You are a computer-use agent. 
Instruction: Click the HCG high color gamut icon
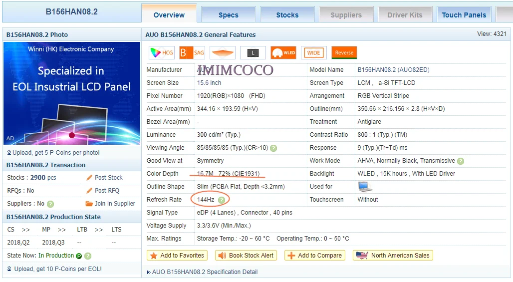pyautogui.click(x=162, y=53)
